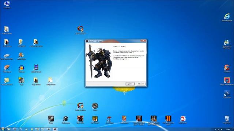Select the "Gothic II - 1.30 (deu)" heading text
Image resolution: width=234 pixels, height=131 pixels.
120,47
